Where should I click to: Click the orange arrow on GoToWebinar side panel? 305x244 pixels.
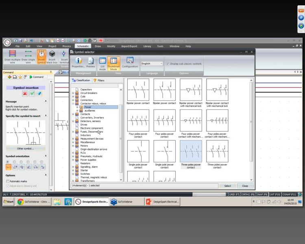click(x=301, y=11)
